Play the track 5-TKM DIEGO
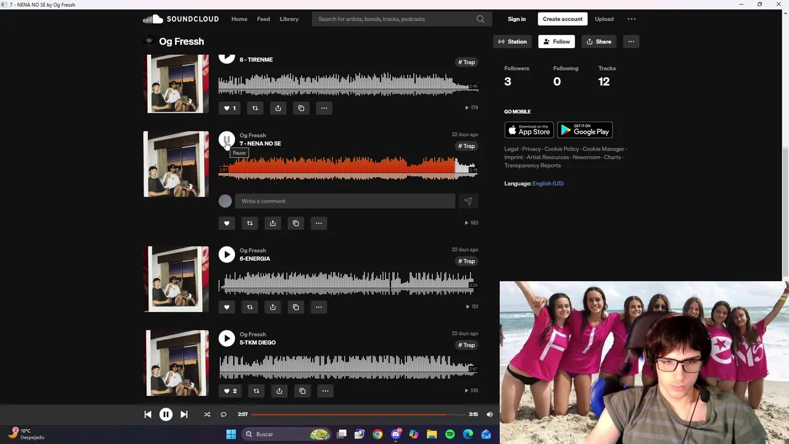Viewport: 789px width, 444px height. point(226,338)
